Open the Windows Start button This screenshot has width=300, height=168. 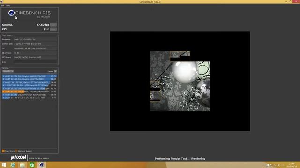[4, 165]
